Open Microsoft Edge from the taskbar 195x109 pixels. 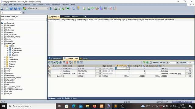[x=74, y=106]
